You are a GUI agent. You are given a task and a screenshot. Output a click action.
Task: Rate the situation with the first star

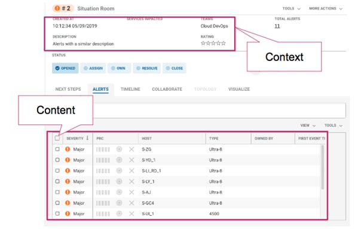(x=203, y=43)
